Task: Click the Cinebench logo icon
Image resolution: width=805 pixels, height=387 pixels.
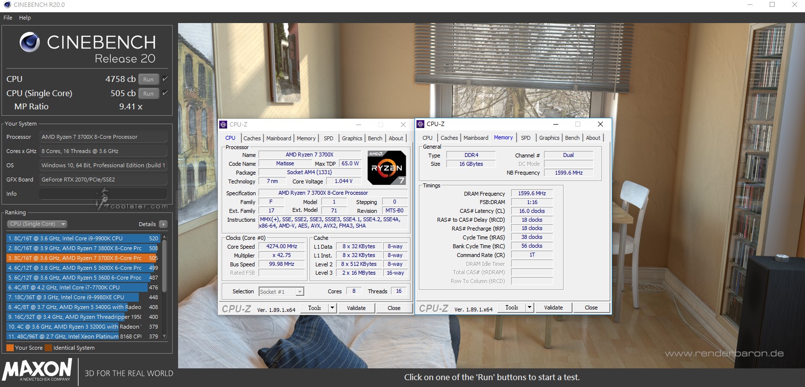Action: 30,43
